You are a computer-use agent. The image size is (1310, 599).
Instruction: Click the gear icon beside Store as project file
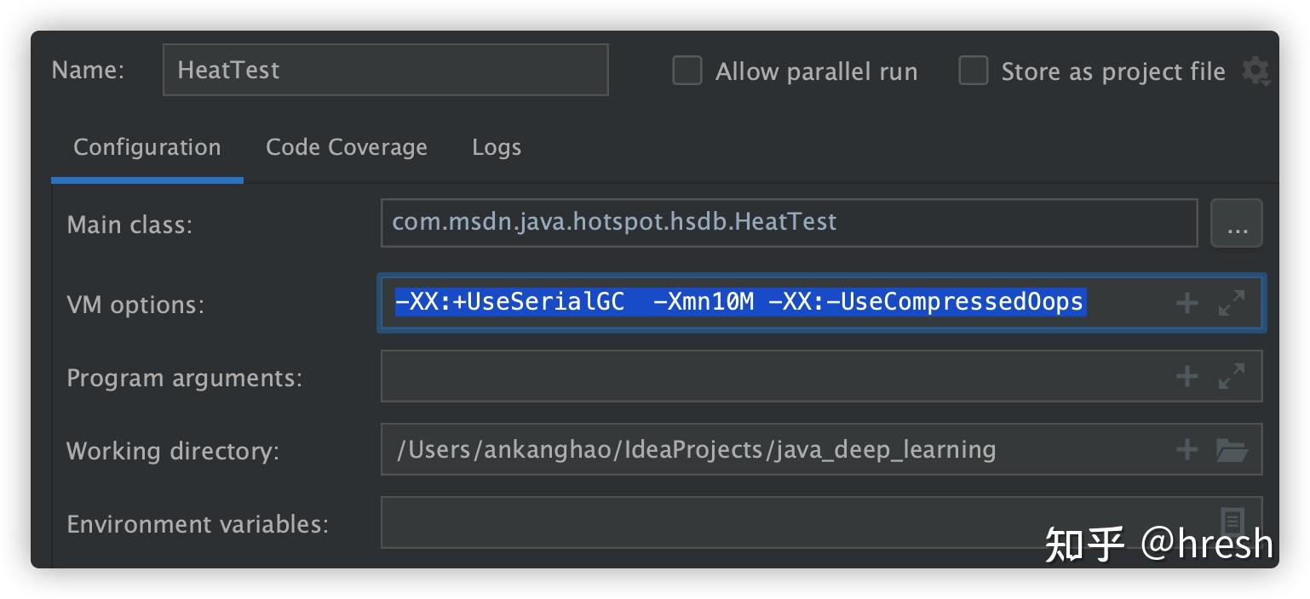click(x=1255, y=71)
